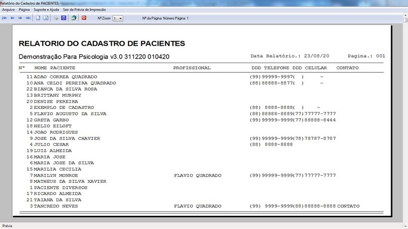The width and height of the screenshot is (408, 229).
Task: Select single page view icon
Action: coord(38,18)
